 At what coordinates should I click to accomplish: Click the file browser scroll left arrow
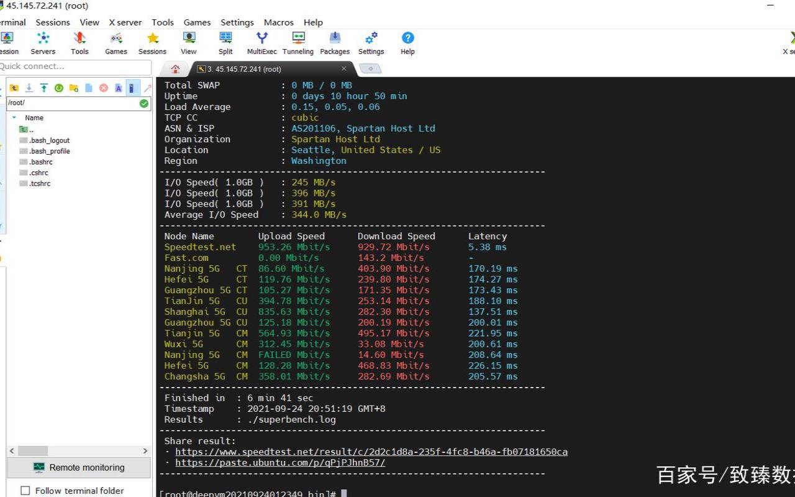click(12, 451)
